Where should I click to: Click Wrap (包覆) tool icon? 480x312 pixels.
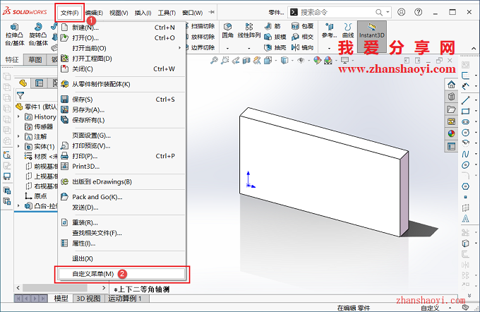[x=302, y=26]
